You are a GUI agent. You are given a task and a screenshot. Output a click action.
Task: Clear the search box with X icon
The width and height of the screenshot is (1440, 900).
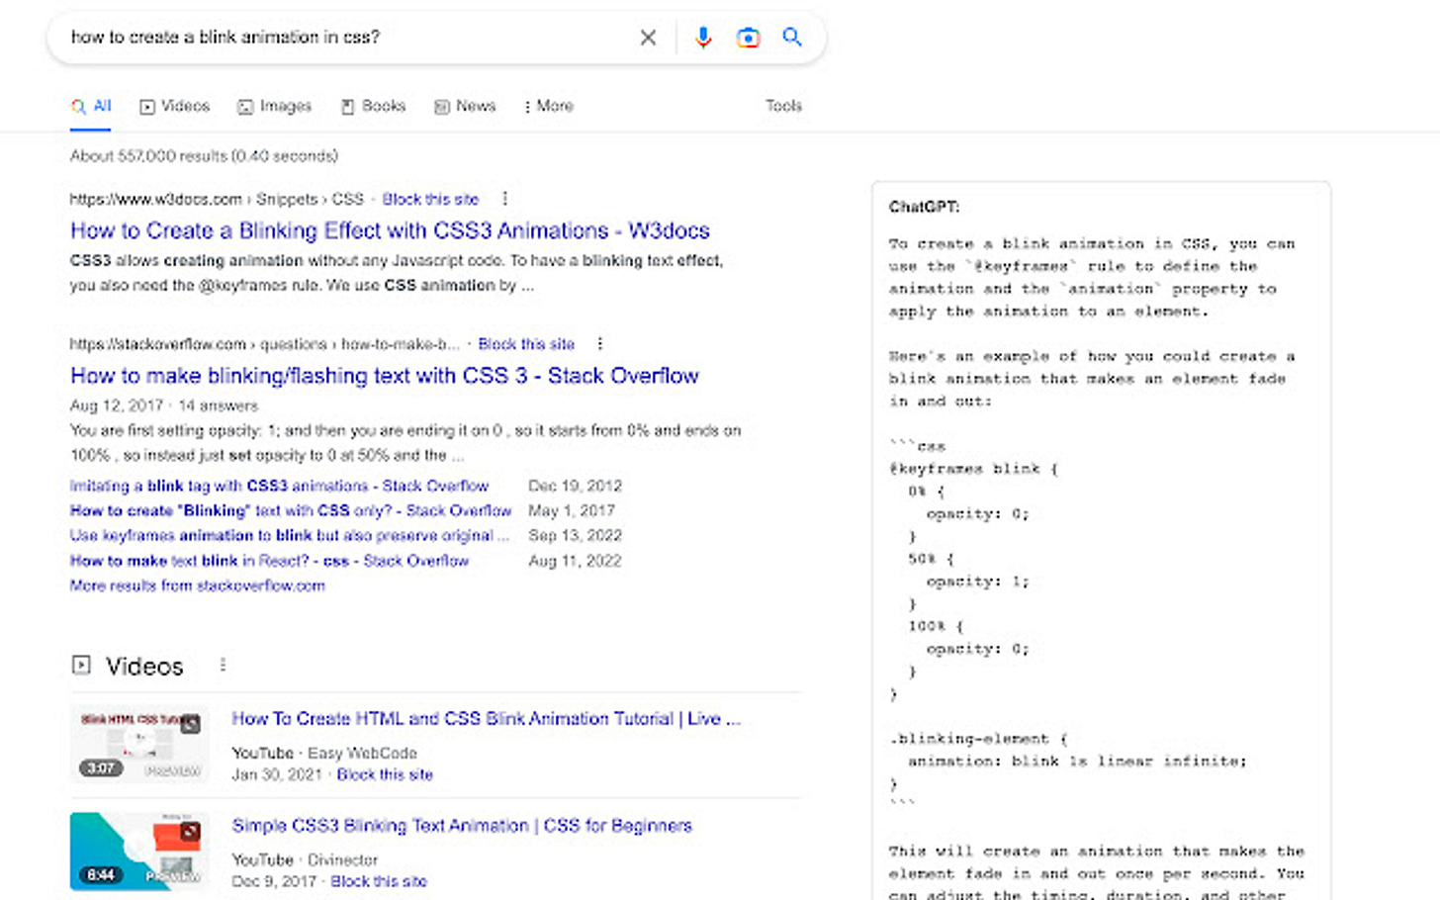[648, 38]
